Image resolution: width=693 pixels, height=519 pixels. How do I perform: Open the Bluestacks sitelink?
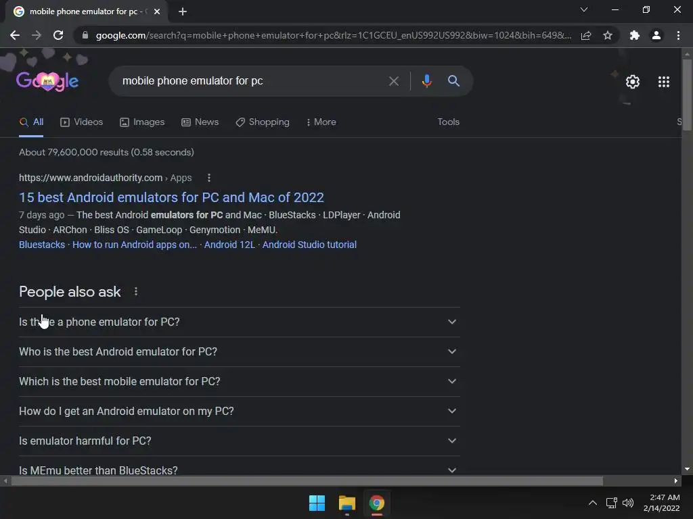coord(42,245)
